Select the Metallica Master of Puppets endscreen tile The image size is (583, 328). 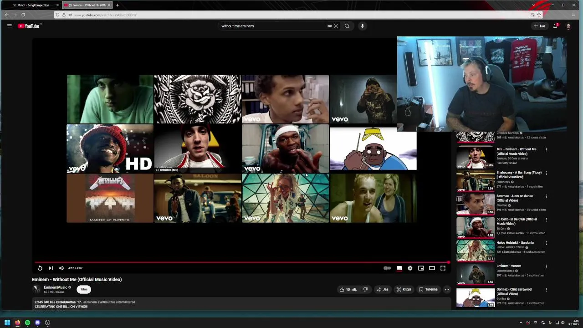point(110,198)
